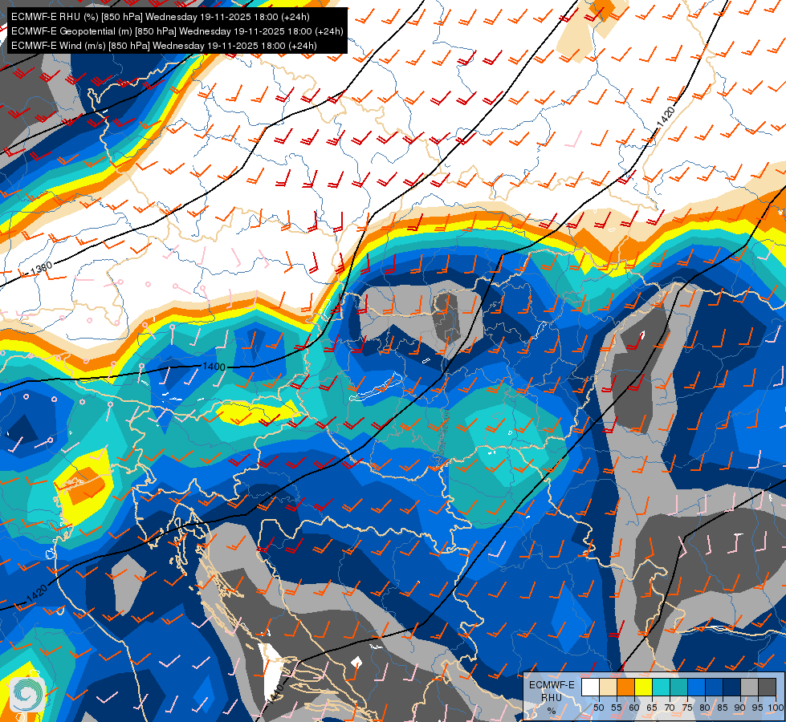This screenshot has width=786, height=722.
Task: Pick the teal 70–75% legend swatch
Action: coord(678,687)
